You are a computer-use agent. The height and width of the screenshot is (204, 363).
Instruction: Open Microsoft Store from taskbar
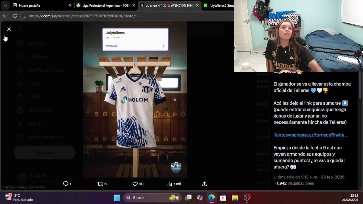pos(223,198)
